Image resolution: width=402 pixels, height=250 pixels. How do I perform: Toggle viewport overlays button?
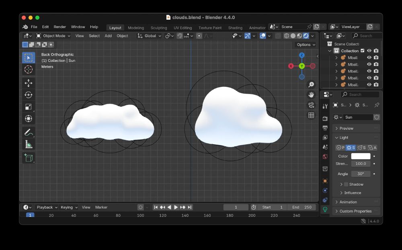pos(263,36)
